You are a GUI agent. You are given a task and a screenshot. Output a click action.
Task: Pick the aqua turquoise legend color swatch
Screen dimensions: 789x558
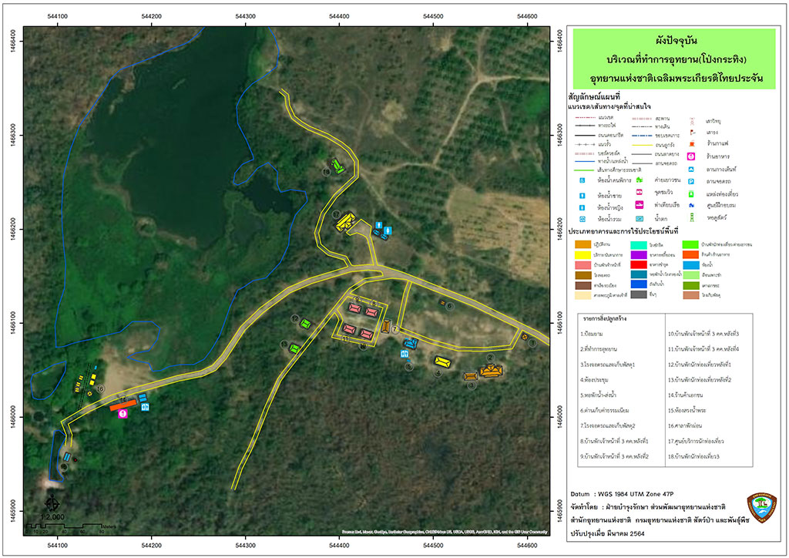(x=639, y=245)
